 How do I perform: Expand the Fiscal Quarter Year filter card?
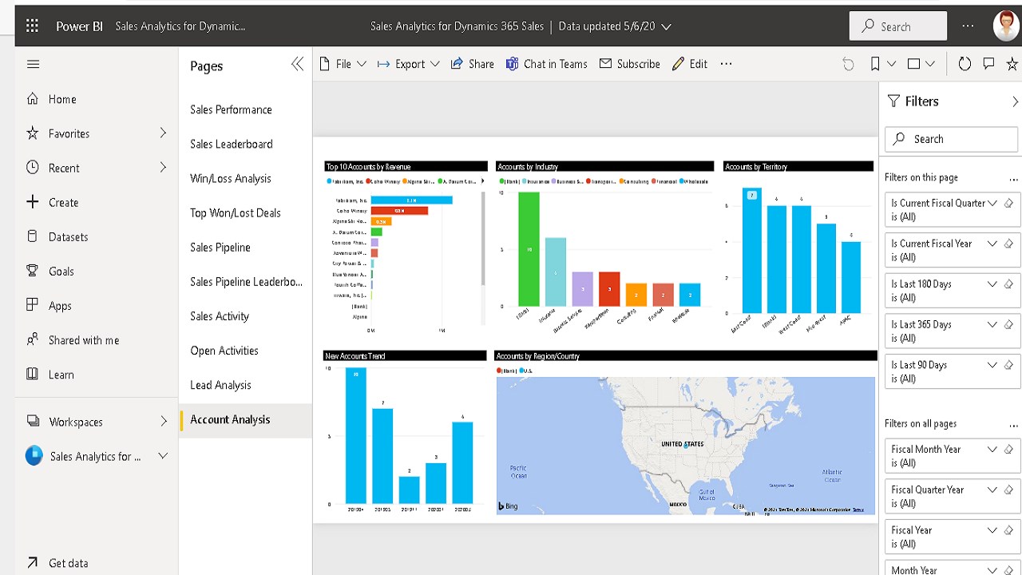click(992, 490)
